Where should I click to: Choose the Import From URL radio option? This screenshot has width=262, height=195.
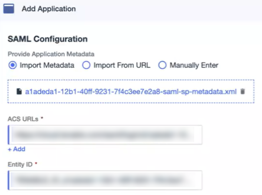pyautogui.click(x=86, y=65)
